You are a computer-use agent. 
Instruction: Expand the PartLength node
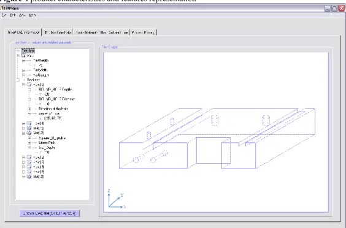point(23,75)
